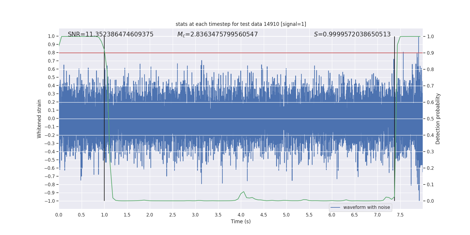The width and height of the screenshot is (470, 235).
Task: Click Whitened strain axis tick −0.3
Action: (x=50, y=143)
